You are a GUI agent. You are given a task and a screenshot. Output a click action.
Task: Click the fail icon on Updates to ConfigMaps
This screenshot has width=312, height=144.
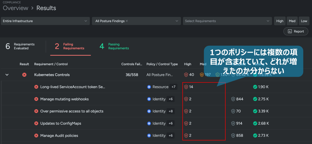[36, 124]
